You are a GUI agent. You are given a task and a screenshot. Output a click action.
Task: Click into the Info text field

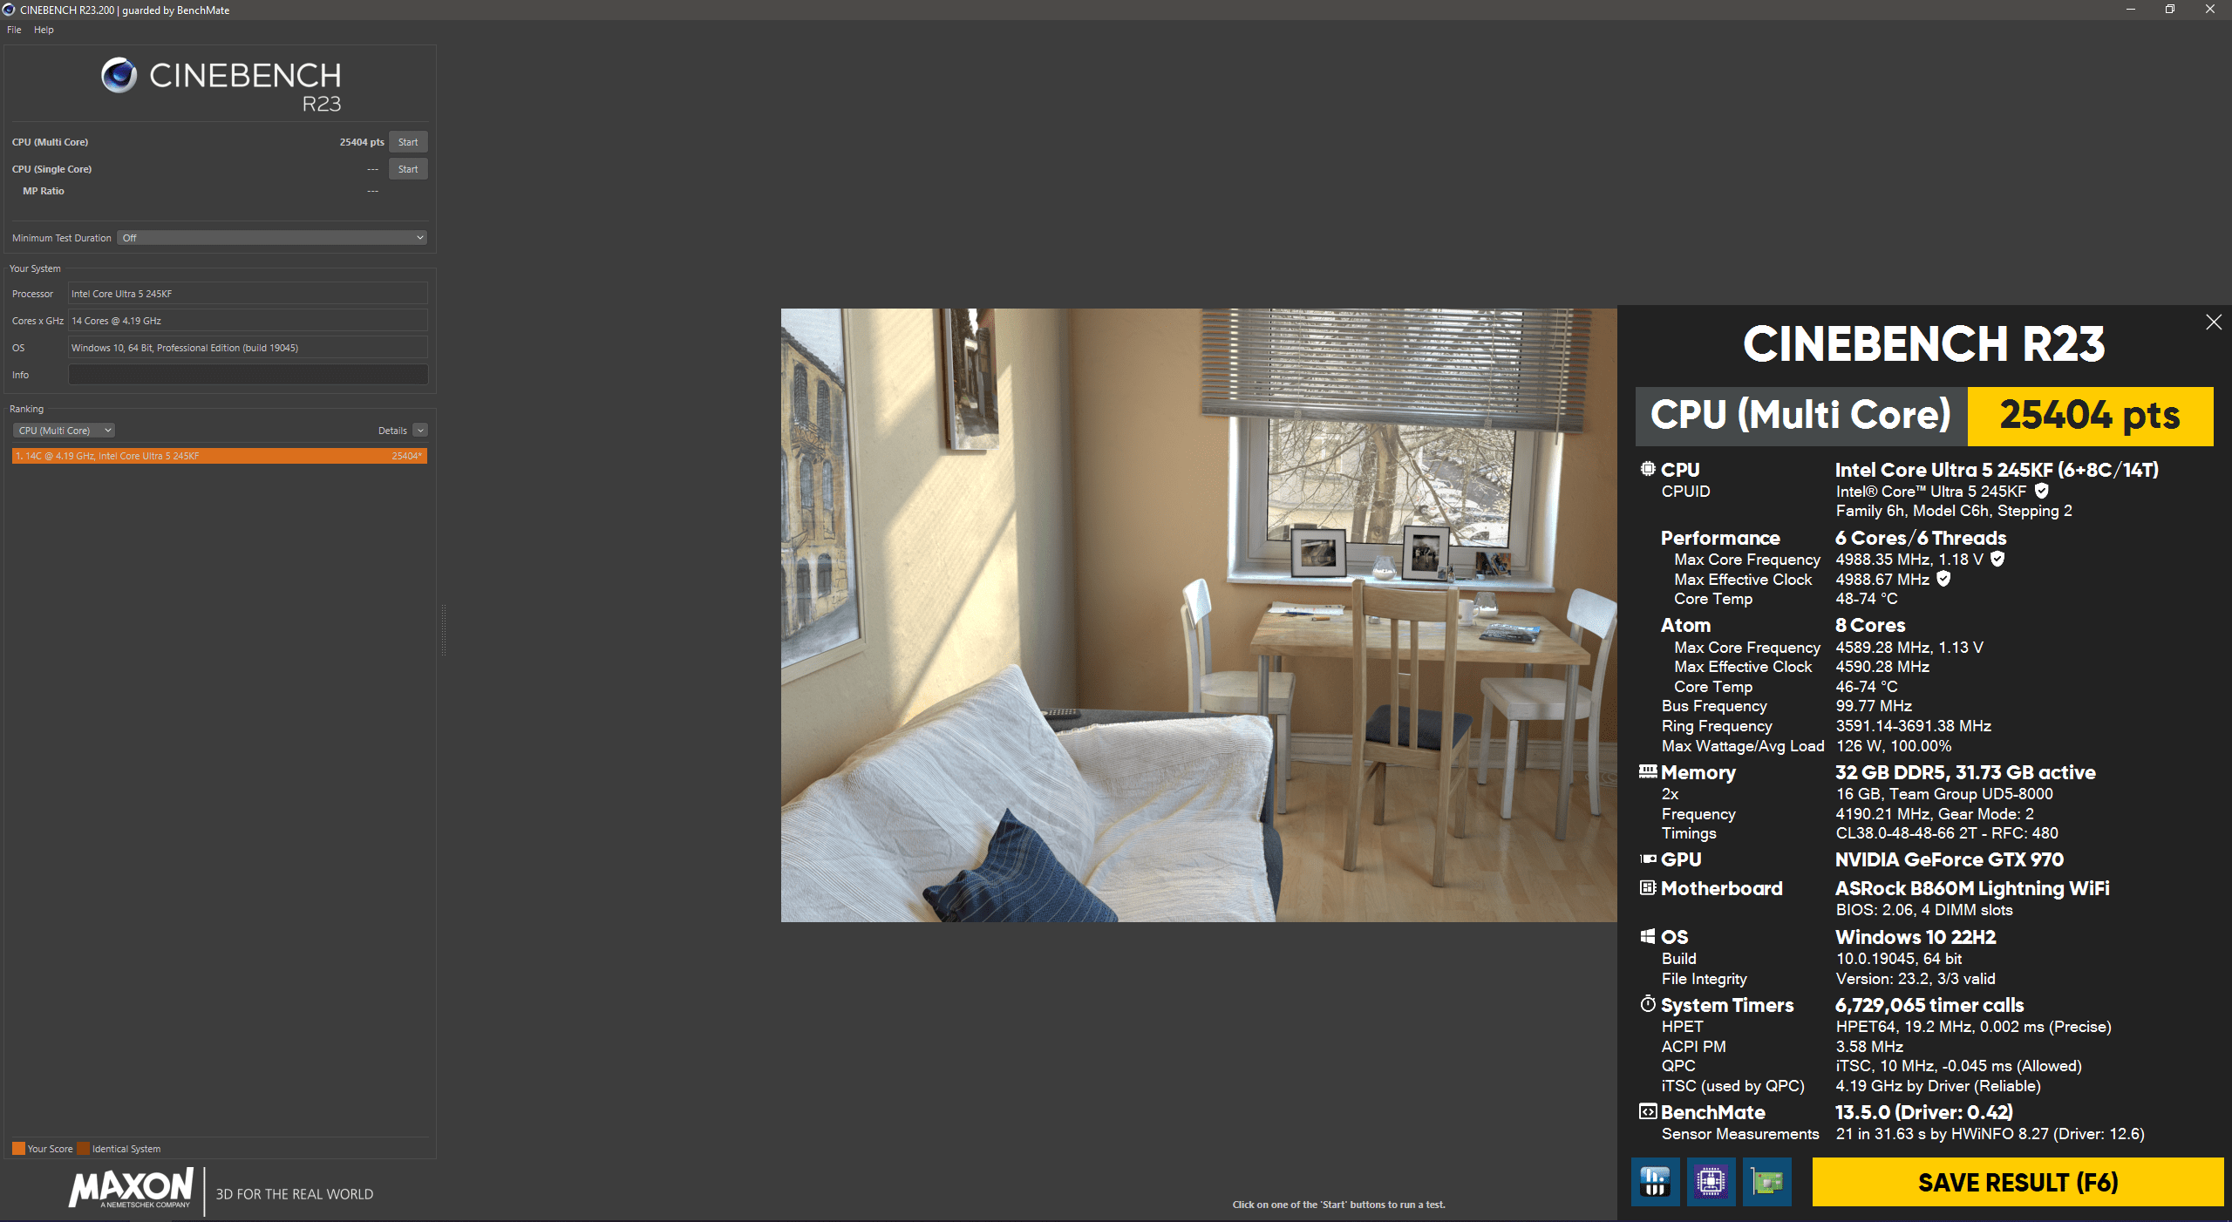248,375
